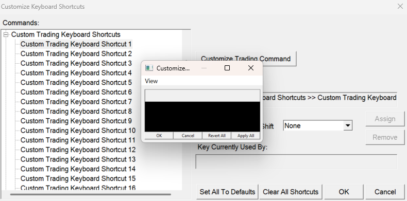407x201 pixels.
Task: Click Apply All in the popup
Action: [x=246, y=136]
